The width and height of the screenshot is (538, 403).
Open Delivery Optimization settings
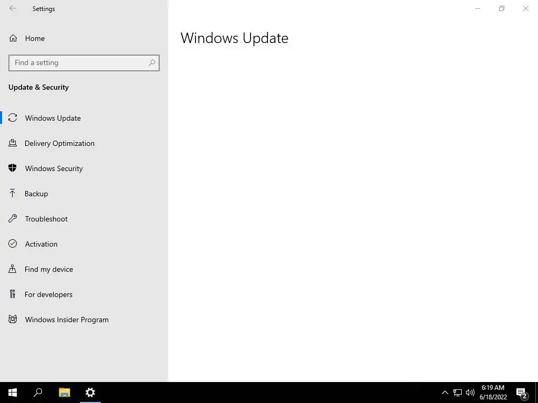tap(84, 143)
